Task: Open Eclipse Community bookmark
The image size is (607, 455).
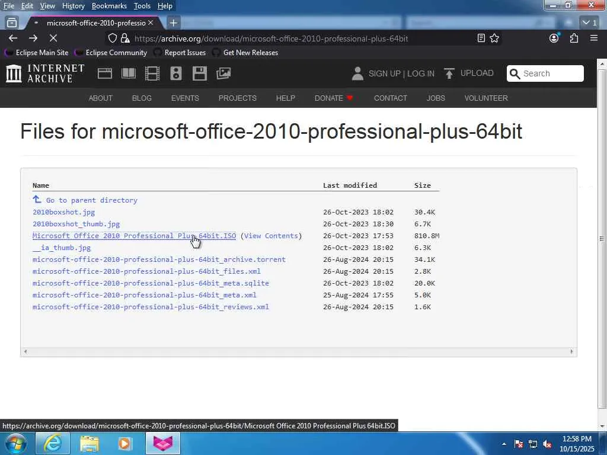Action: (111, 53)
